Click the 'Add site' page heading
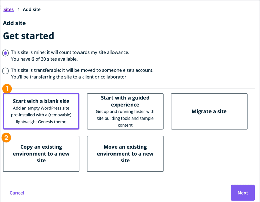The width and height of the screenshot is (260, 202). click(14, 23)
